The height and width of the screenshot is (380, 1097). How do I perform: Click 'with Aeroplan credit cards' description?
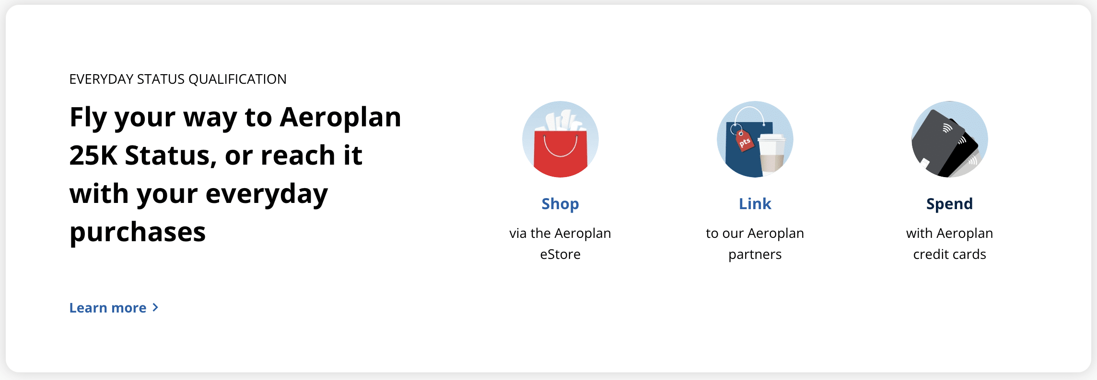[949, 244]
